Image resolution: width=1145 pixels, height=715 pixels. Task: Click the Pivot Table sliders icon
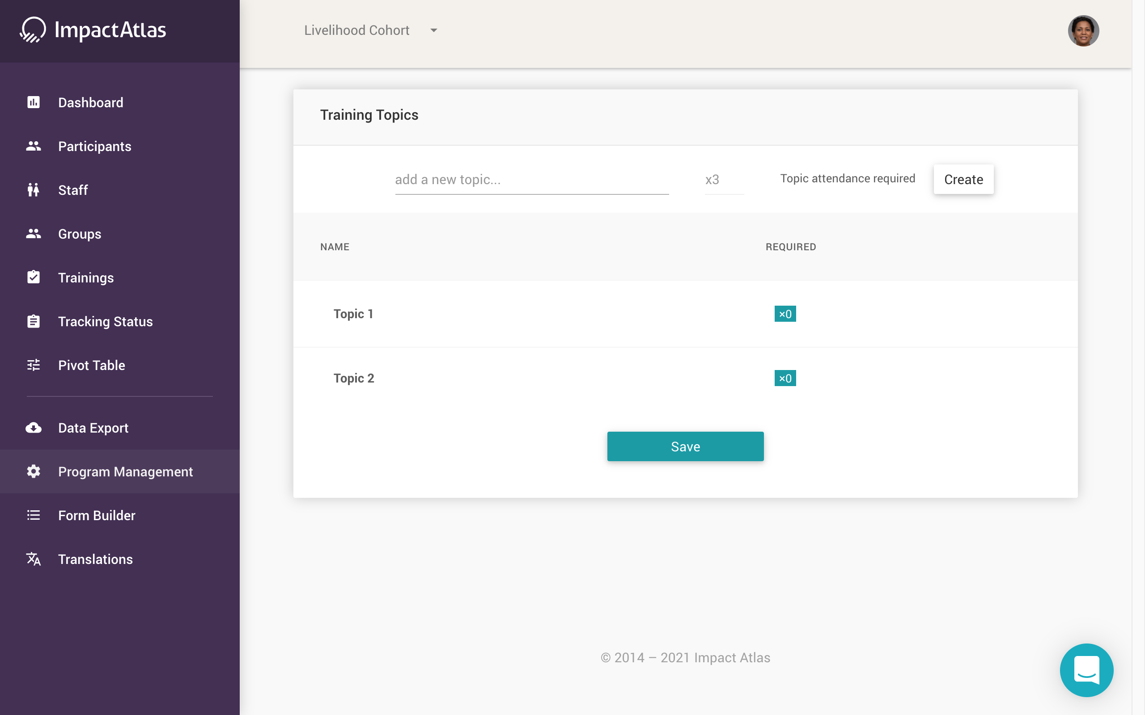[33, 365]
